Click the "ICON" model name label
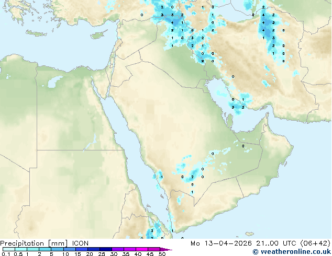Screen dimensions: 332x256 (x=80, y=243)
